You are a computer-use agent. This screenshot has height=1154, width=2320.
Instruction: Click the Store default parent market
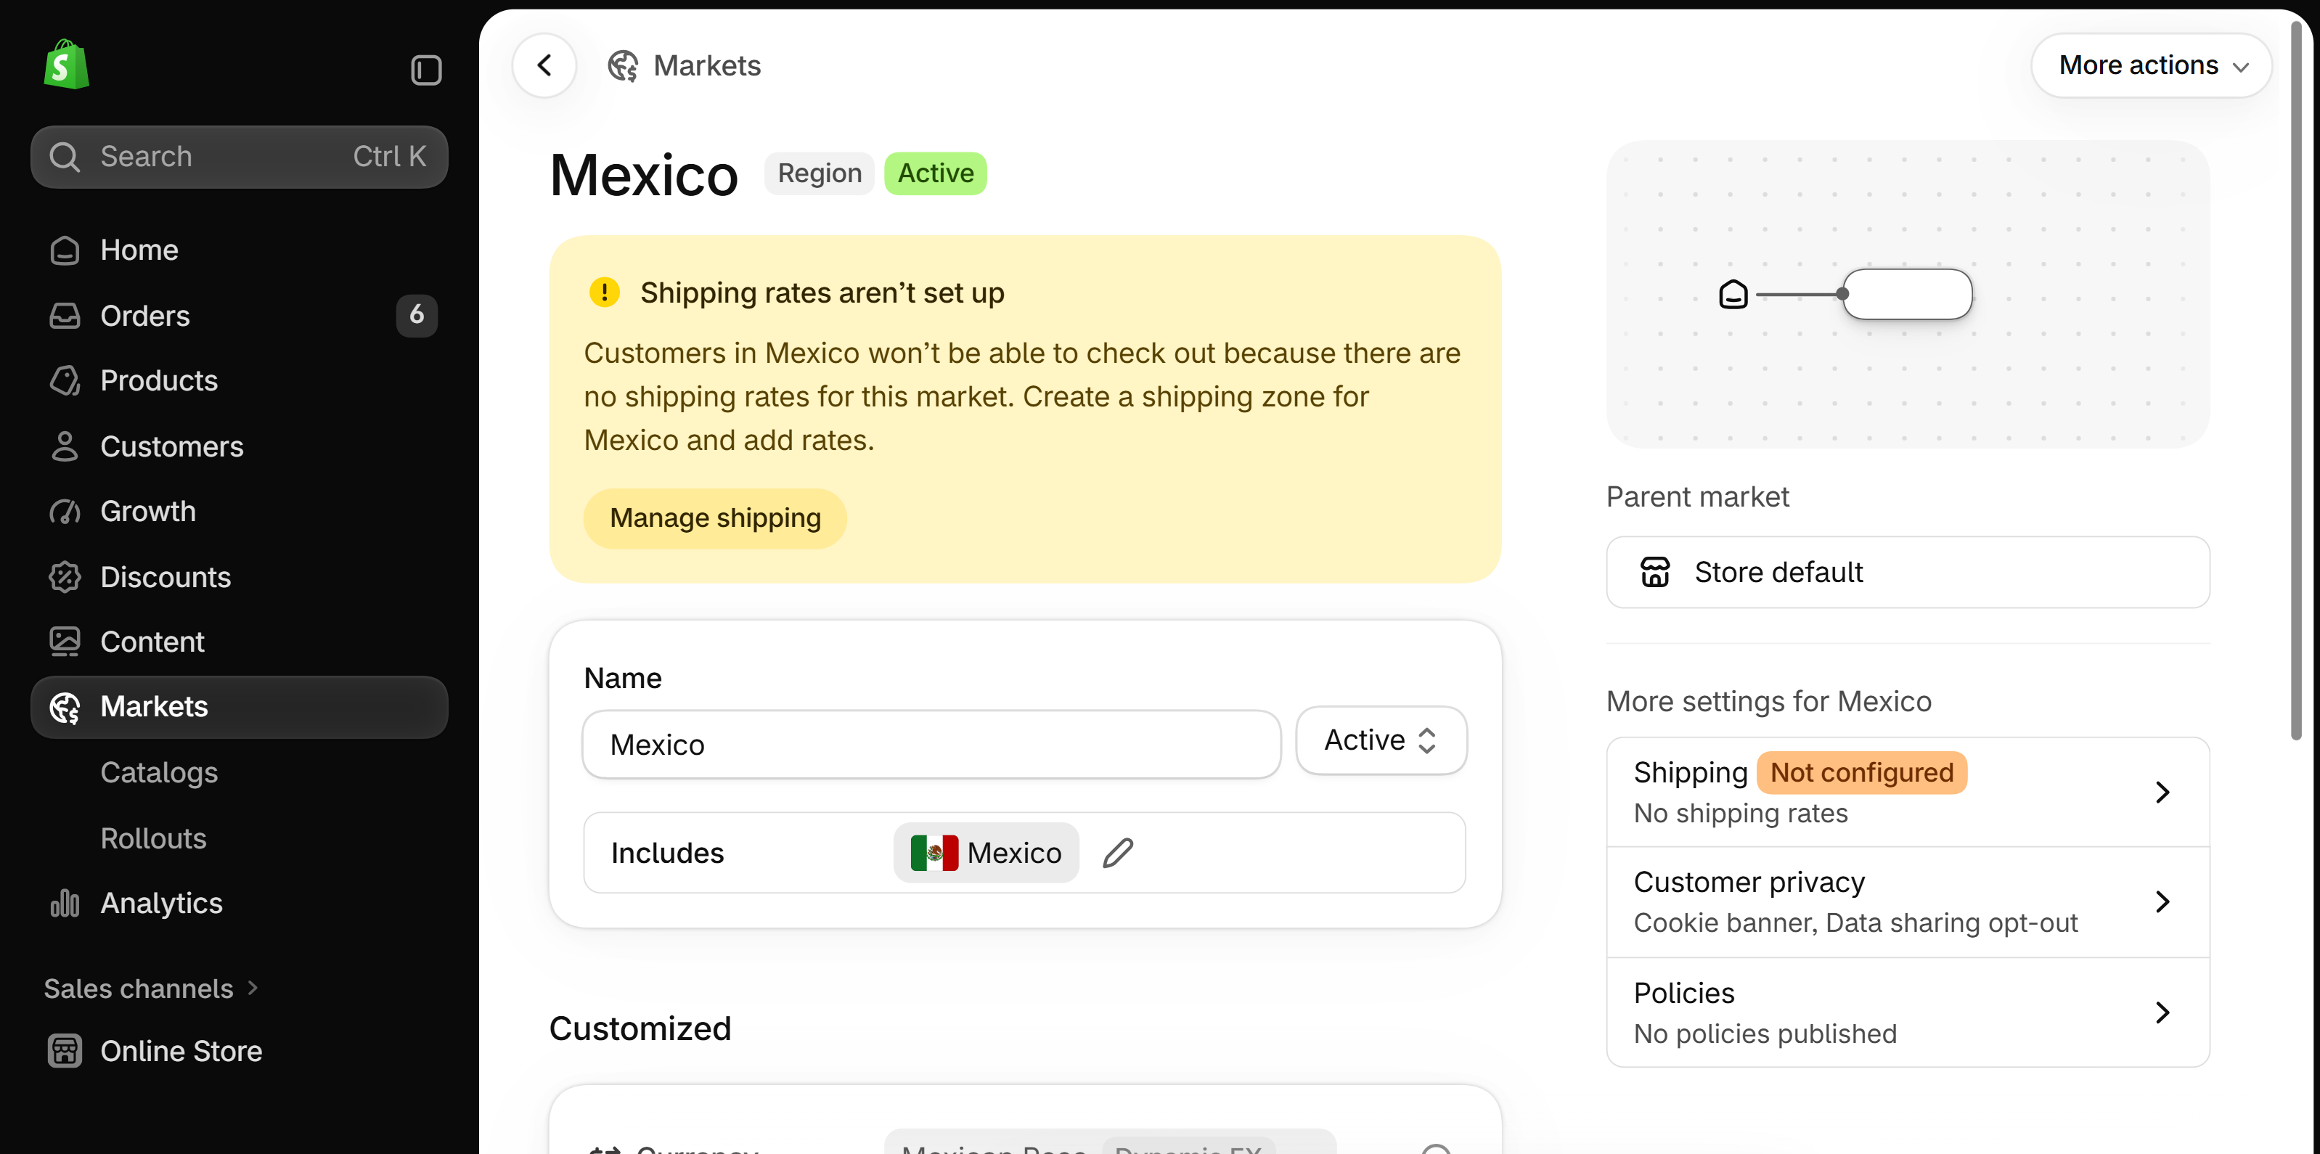1908,572
